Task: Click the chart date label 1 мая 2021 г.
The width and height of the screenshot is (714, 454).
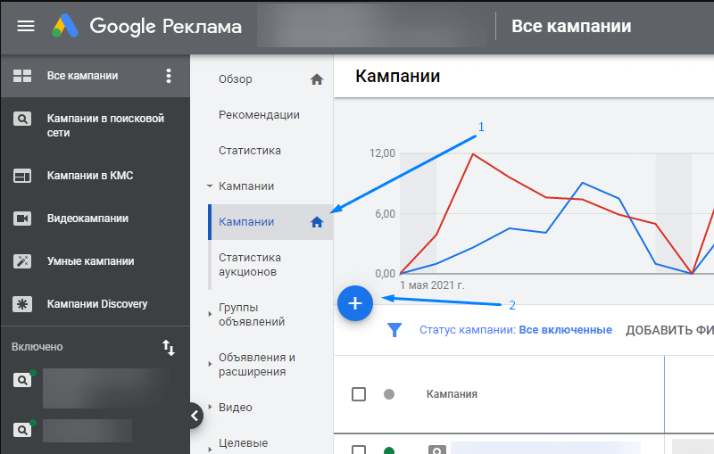Action: 432,285
